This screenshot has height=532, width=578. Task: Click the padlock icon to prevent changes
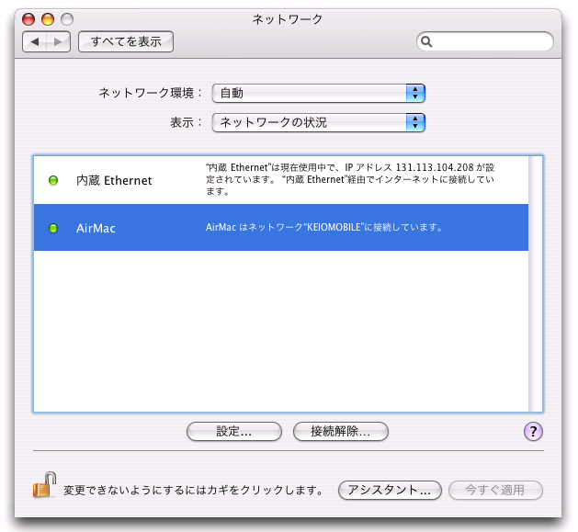[44, 485]
